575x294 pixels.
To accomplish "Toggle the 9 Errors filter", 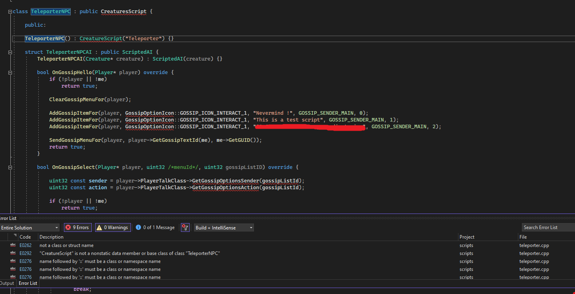I will pos(78,227).
